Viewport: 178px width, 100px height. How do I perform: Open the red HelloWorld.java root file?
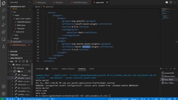(x=19, y=45)
